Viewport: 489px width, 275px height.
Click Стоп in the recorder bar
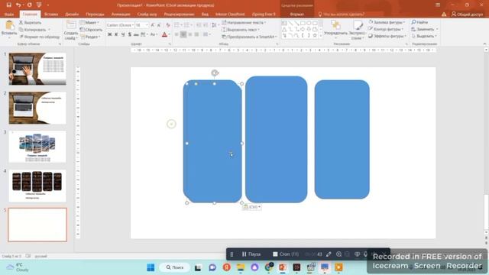click(285, 254)
